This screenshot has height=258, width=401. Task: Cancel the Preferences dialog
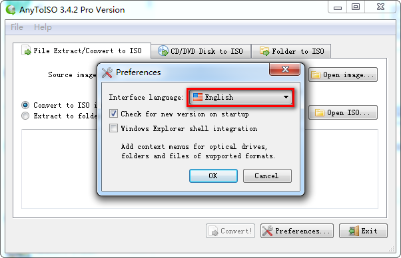point(267,176)
